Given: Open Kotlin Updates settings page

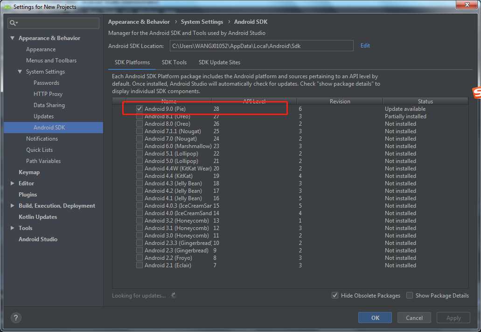Looking at the screenshot, I should tap(38, 217).
